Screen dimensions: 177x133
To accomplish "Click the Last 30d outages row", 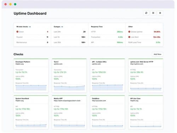I will 69,42.
